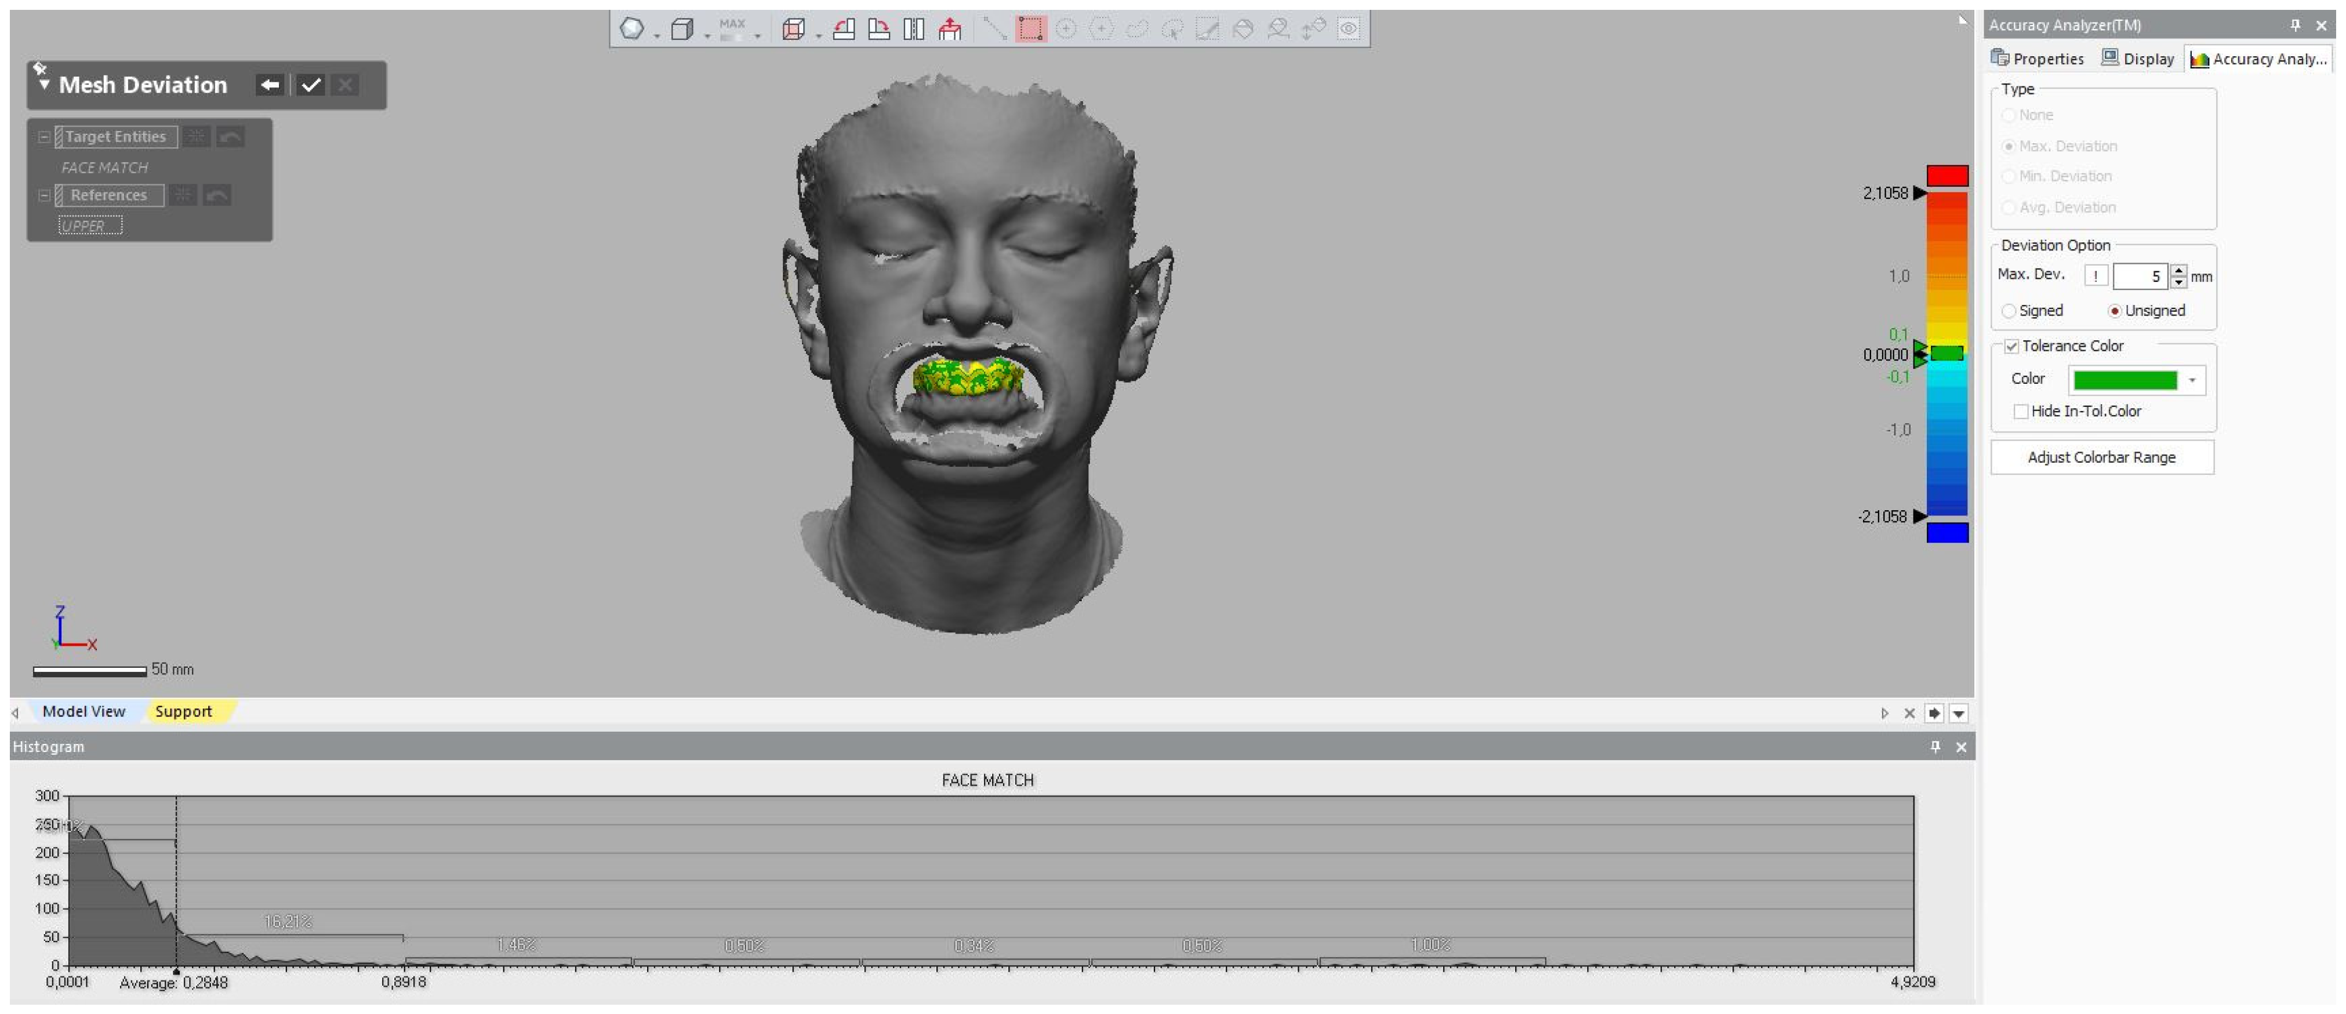Viewport: 2346px width, 1014px height.
Task: Uncheck the Tolerance Color checkbox
Action: tap(2012, 347)
